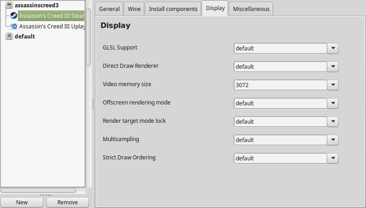366x208 pixels.
Task: Switch to the General tab
Action: 109,9
